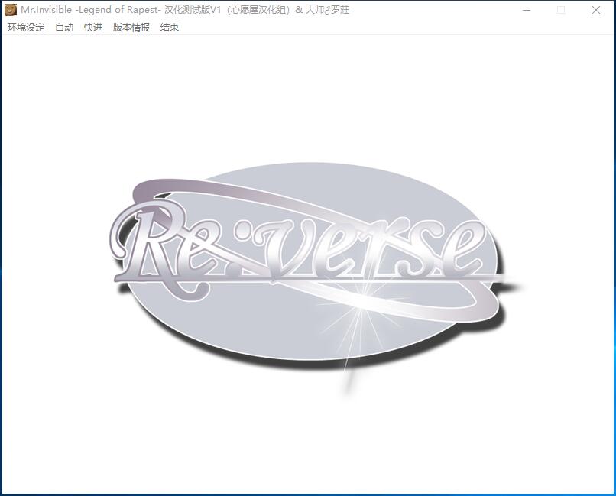
Task: Open the 自动 menu
Action: pyautogui.click(x=64, y=28)
